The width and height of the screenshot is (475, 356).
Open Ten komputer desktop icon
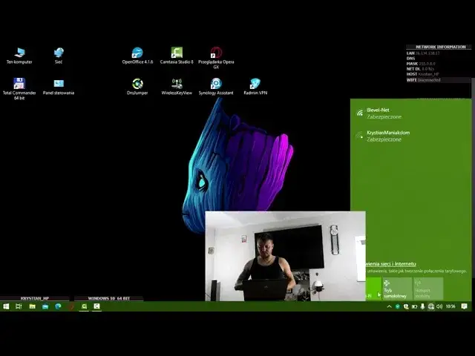pyautogui.click(x=19, y=53)
